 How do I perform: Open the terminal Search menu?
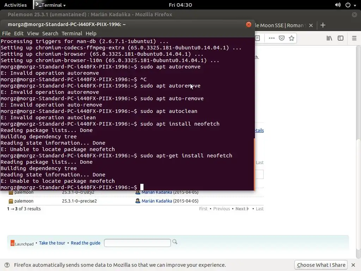(x=50, y=34)
